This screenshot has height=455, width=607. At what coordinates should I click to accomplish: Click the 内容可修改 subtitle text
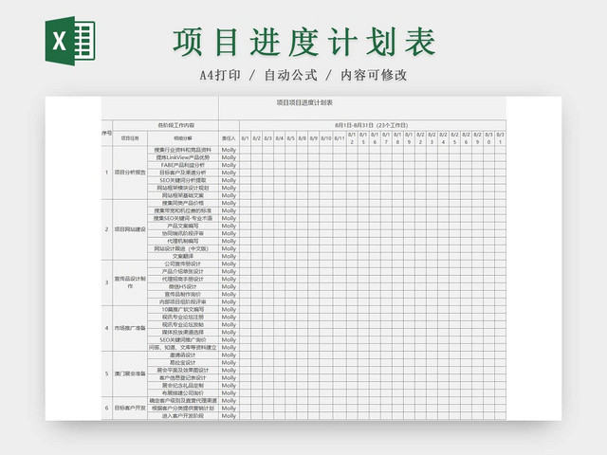[x=374, y=75]
